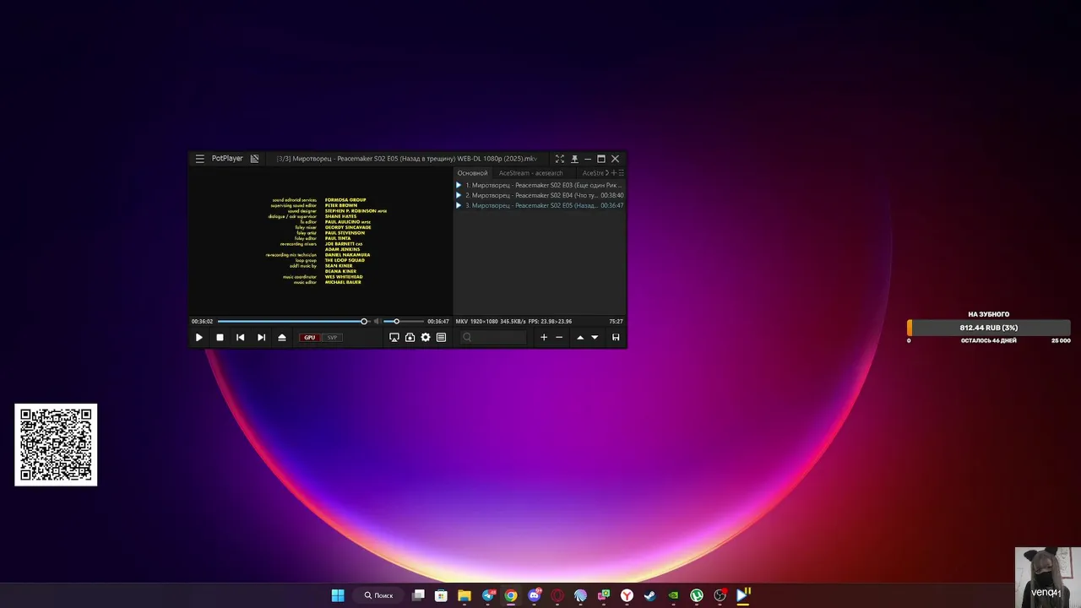Open Steam from the taskbar
The image size is (1081, 608).
tap(649, 595)
